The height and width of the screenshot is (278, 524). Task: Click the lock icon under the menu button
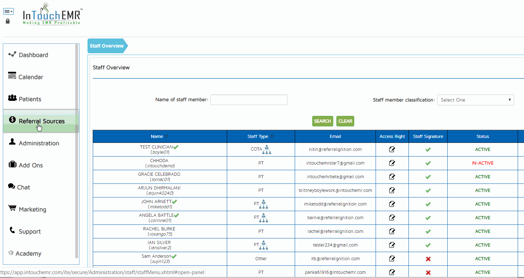pyautogui.click(x=8, y=21)
